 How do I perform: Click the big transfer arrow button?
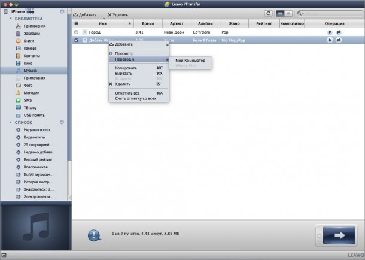point(339,235)
